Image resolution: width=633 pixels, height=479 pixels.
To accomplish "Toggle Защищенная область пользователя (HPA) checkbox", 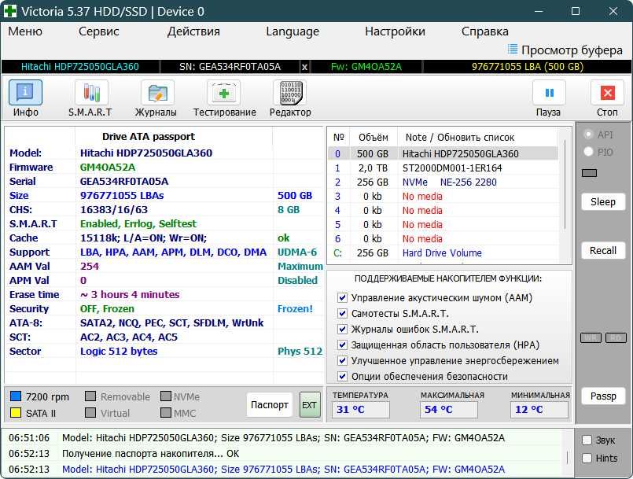I will coord(342,345).
